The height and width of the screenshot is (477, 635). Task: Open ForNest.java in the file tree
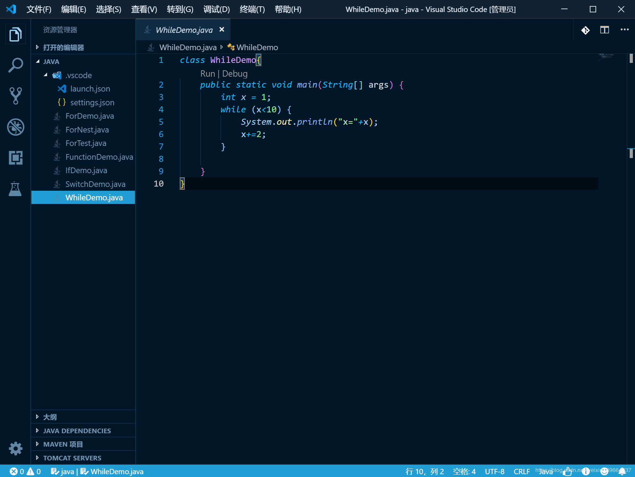[87, 130]
